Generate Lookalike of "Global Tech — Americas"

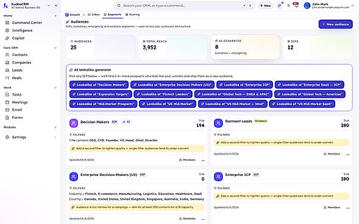[310, 94]
